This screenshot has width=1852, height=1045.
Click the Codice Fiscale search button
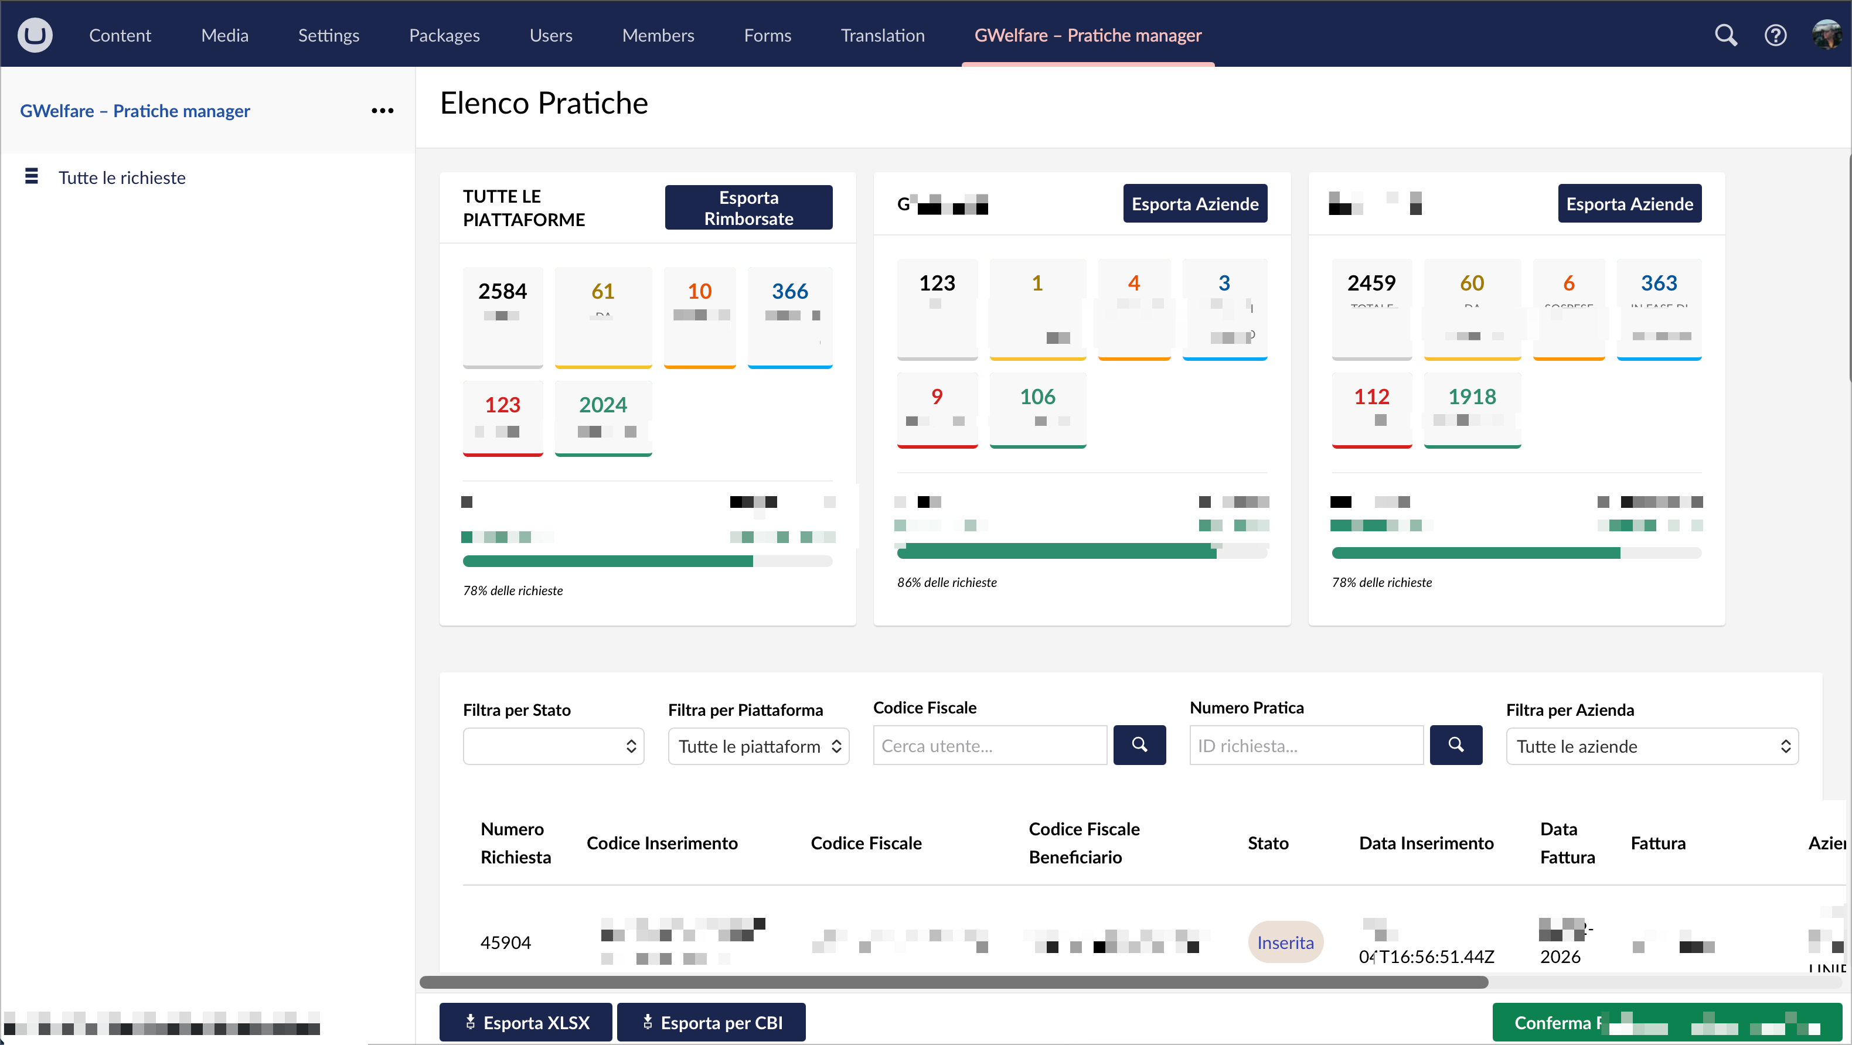[x=1139, y=745]
